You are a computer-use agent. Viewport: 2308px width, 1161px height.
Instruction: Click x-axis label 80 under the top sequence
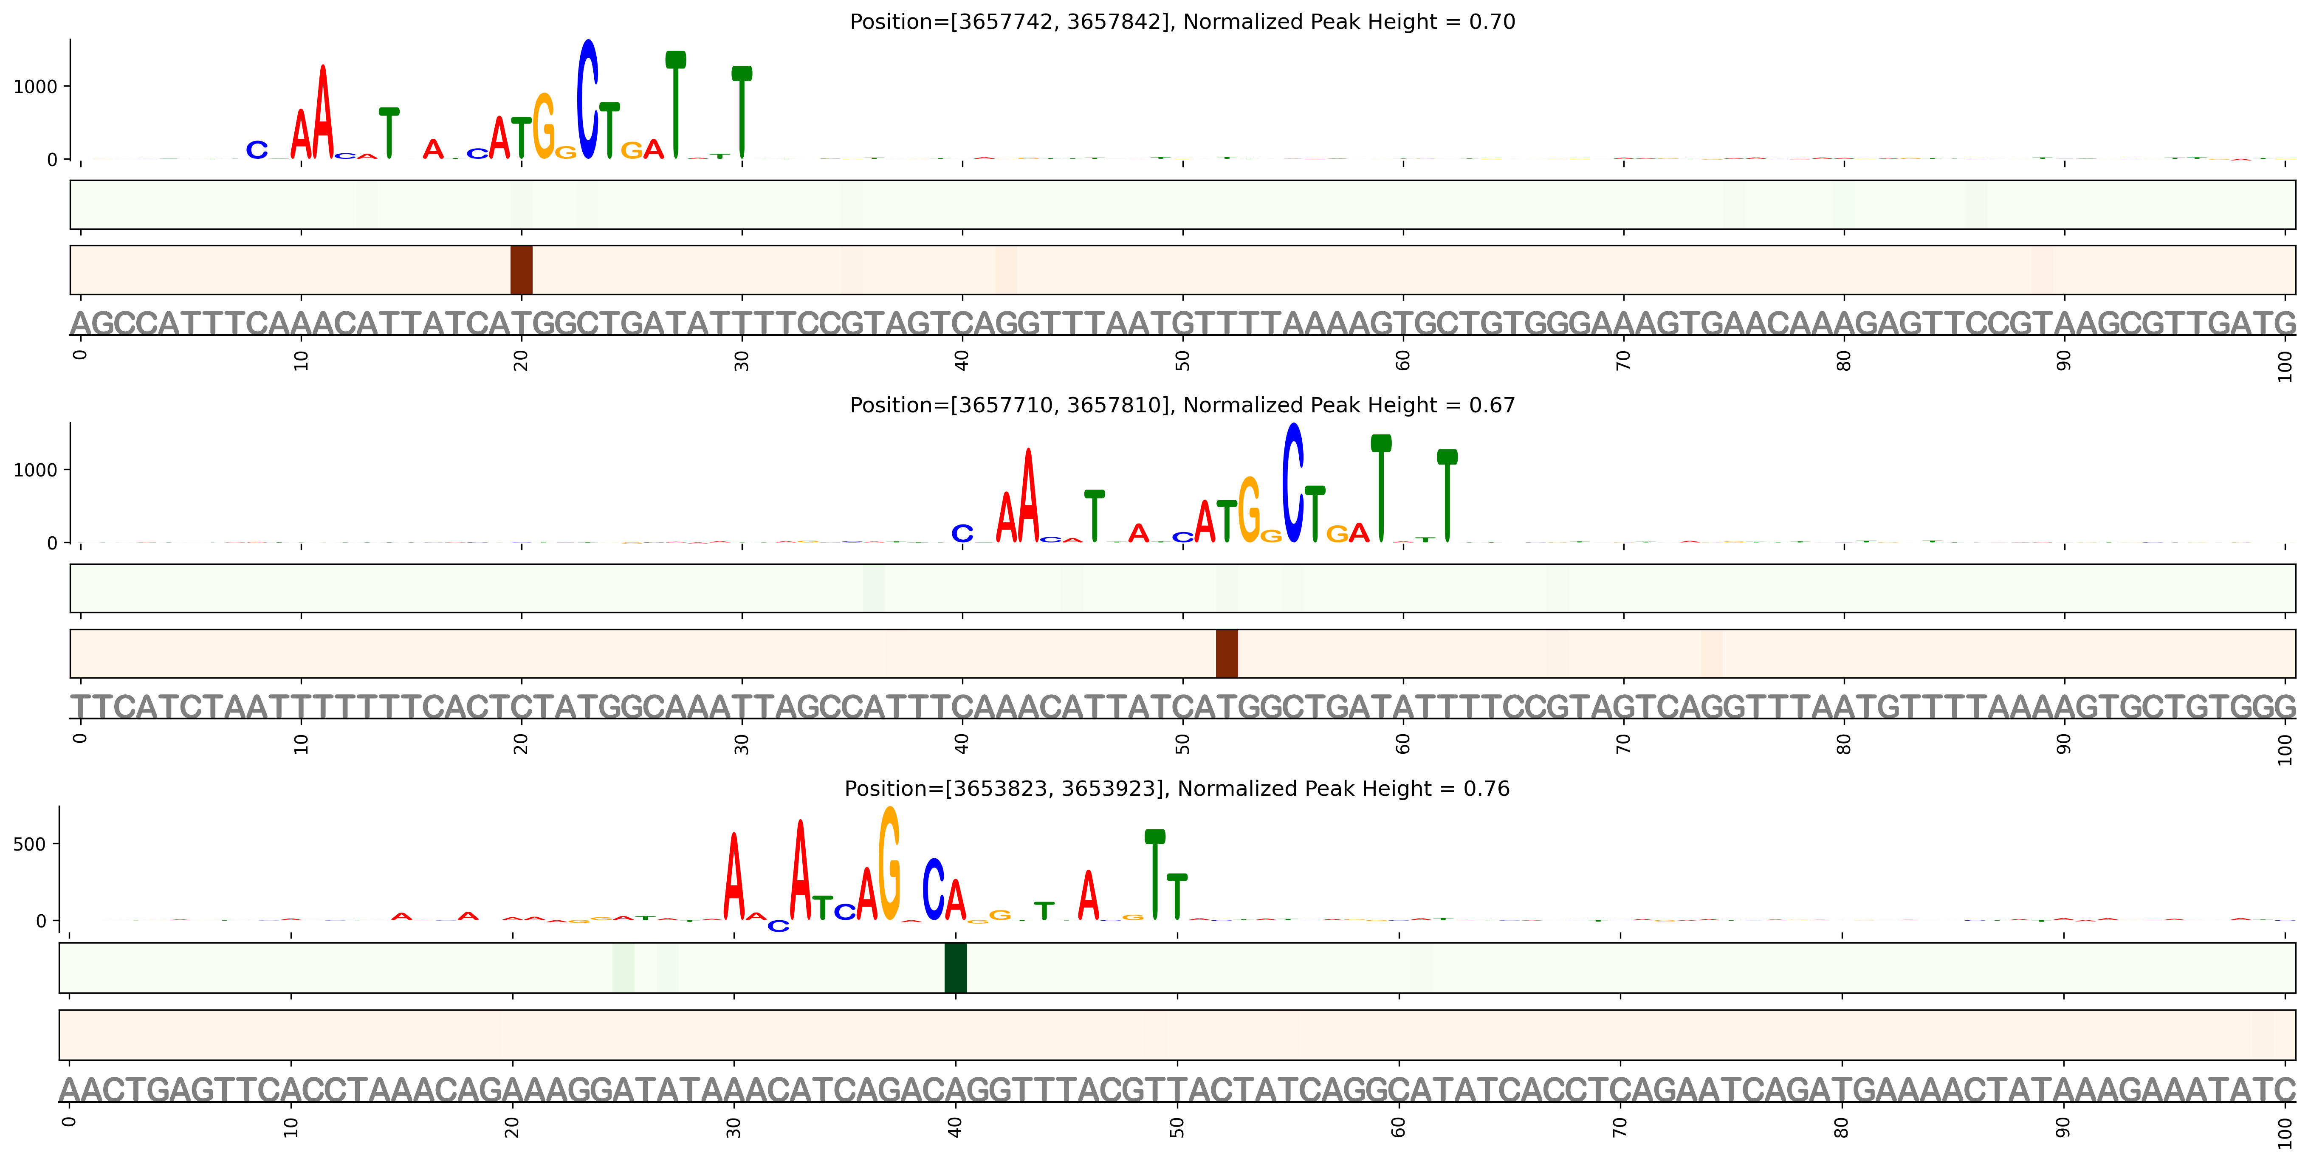(1844, 360)
